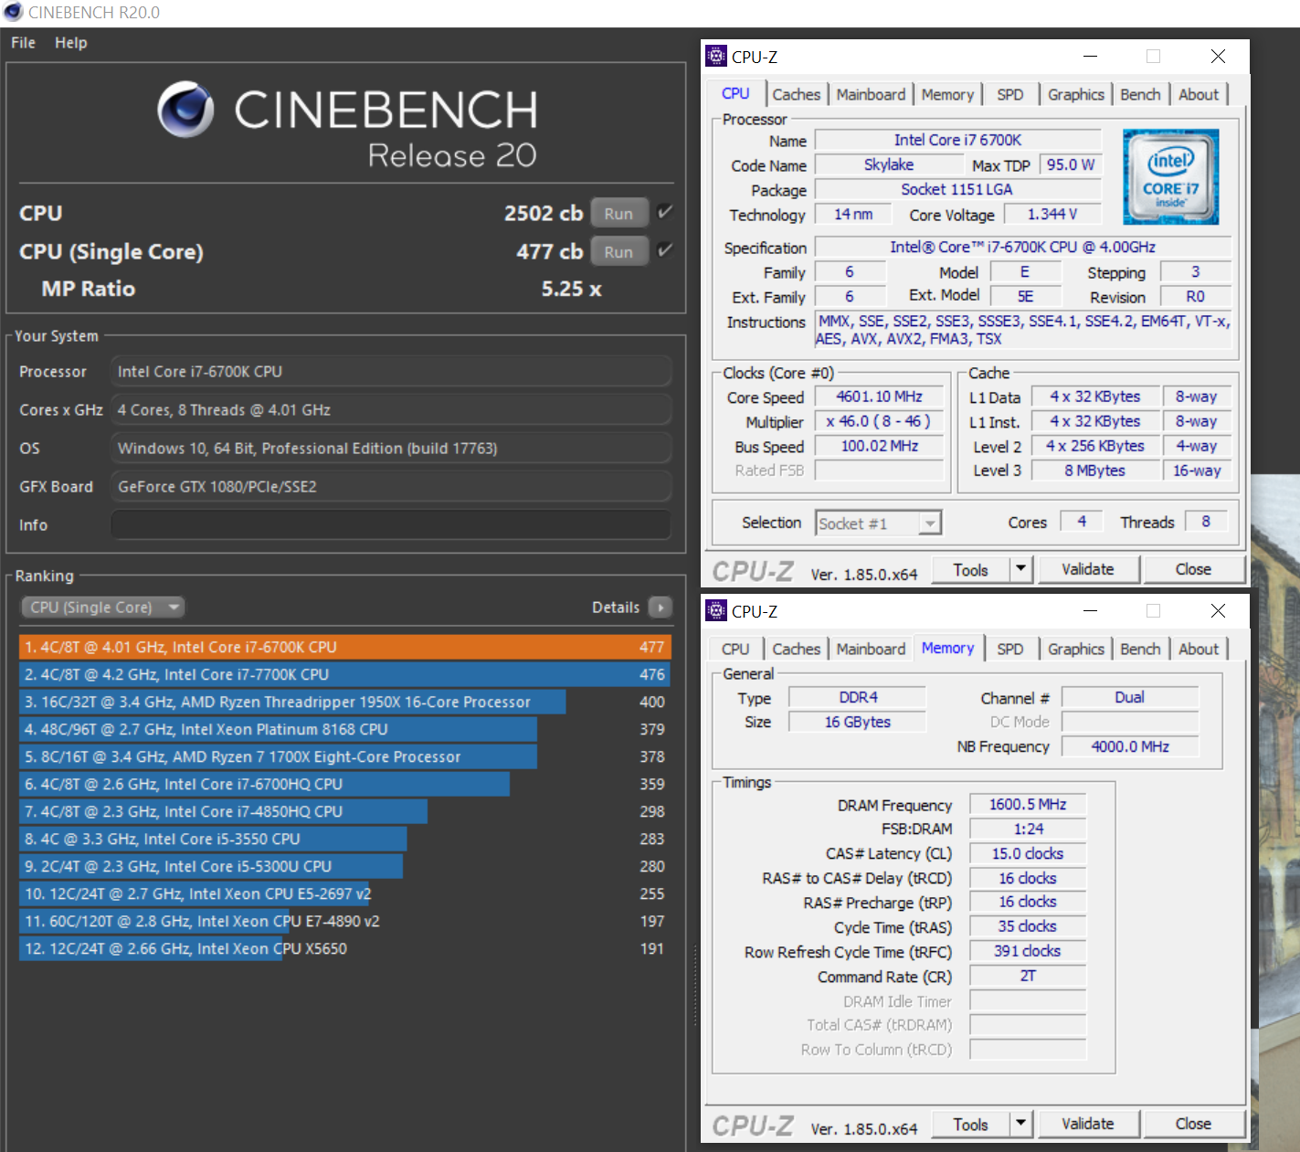The width and height of the screenshot is (1300, 1152).
Task: Click the Cinebench logo sphere icon
Action: coord(185,110)
